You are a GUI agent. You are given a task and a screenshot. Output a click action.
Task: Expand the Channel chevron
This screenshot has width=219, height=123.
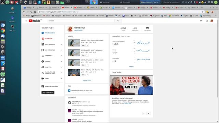pos(62,61)
